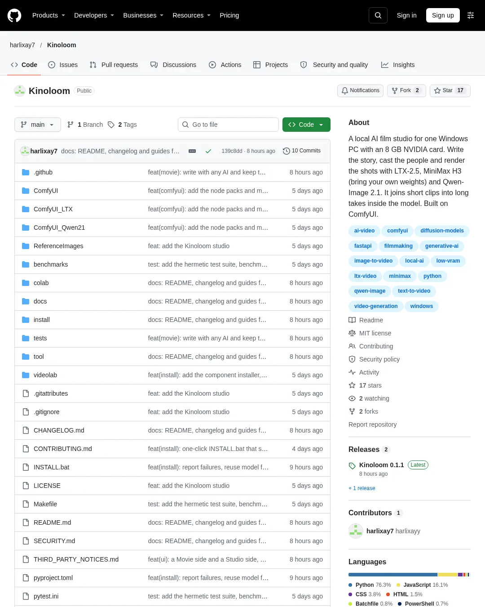Click the Makefile file icon
This screenshot has width=485, height=607.
[x=26, y=504]
